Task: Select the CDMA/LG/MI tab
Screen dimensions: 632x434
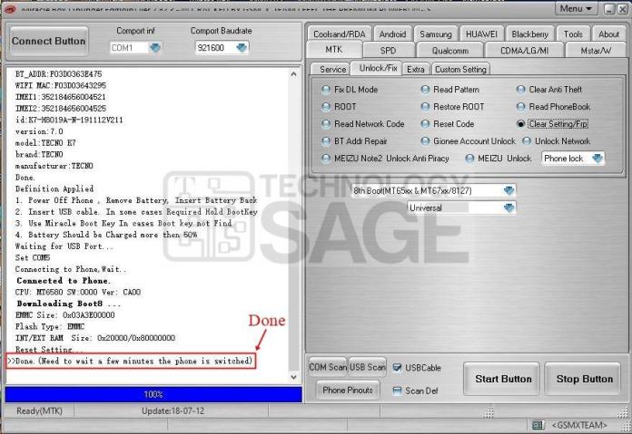Action: (524, 51)
